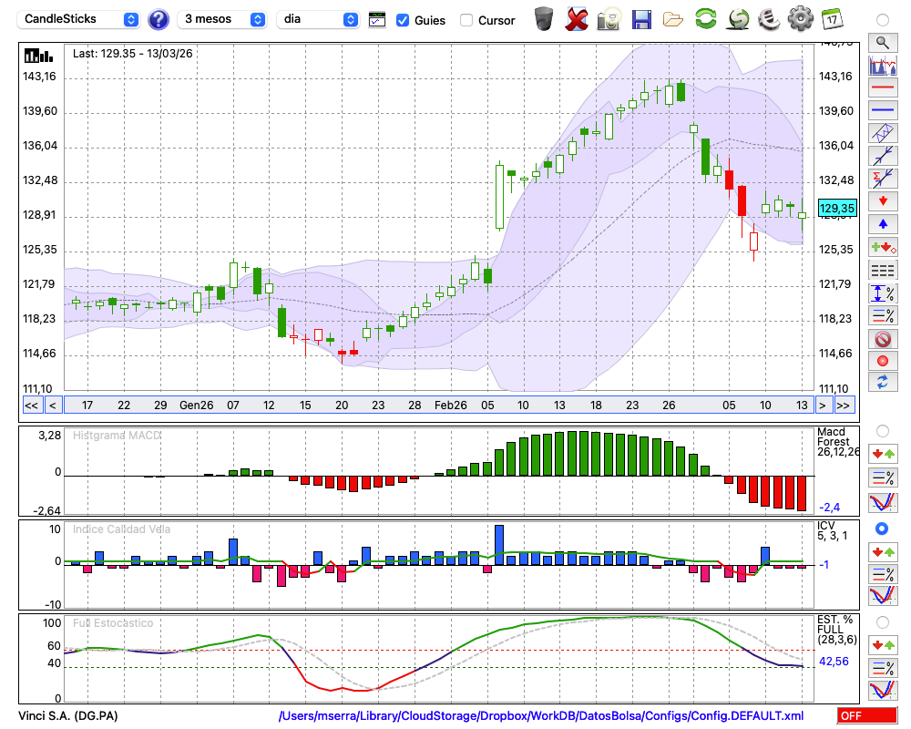The height and width of the screenshot is (729, 911).
Task: Click the >> scroll-to-end button
Action: pyautogui.click(x=844, y=405)
